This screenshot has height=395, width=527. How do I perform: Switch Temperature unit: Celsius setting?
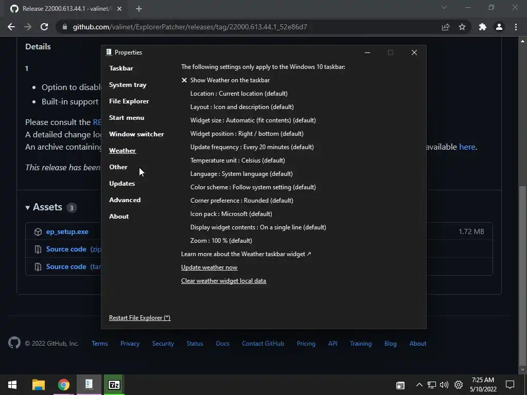pyautogui.click(x=237, y=160)
